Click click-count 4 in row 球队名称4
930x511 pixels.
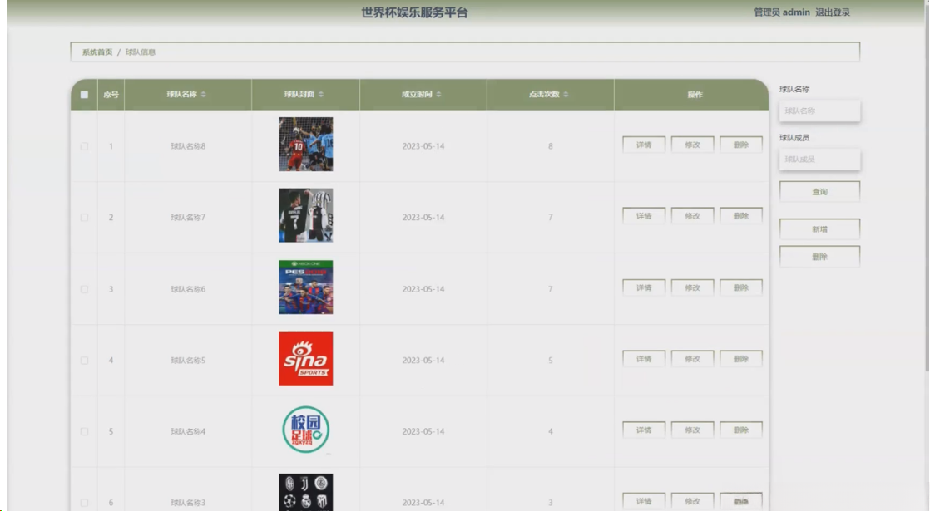(551, 431)
